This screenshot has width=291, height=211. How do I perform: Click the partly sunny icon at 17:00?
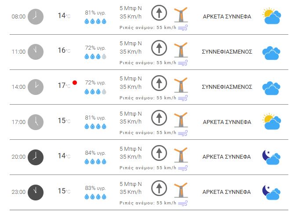click(271, 122)
